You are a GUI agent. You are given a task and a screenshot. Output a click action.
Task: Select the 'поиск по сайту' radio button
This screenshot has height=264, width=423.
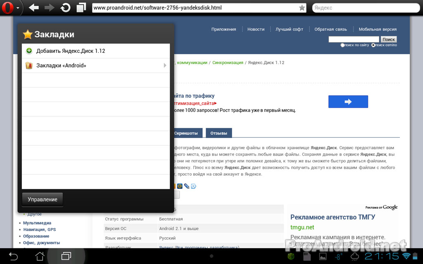tap(342, 45)
